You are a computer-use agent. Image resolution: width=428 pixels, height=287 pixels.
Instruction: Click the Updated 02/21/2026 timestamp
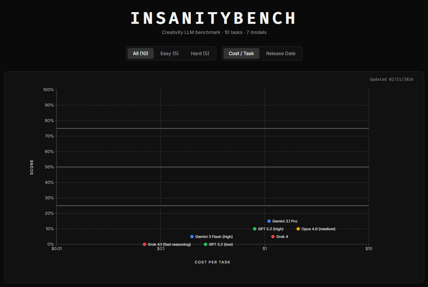391,79
